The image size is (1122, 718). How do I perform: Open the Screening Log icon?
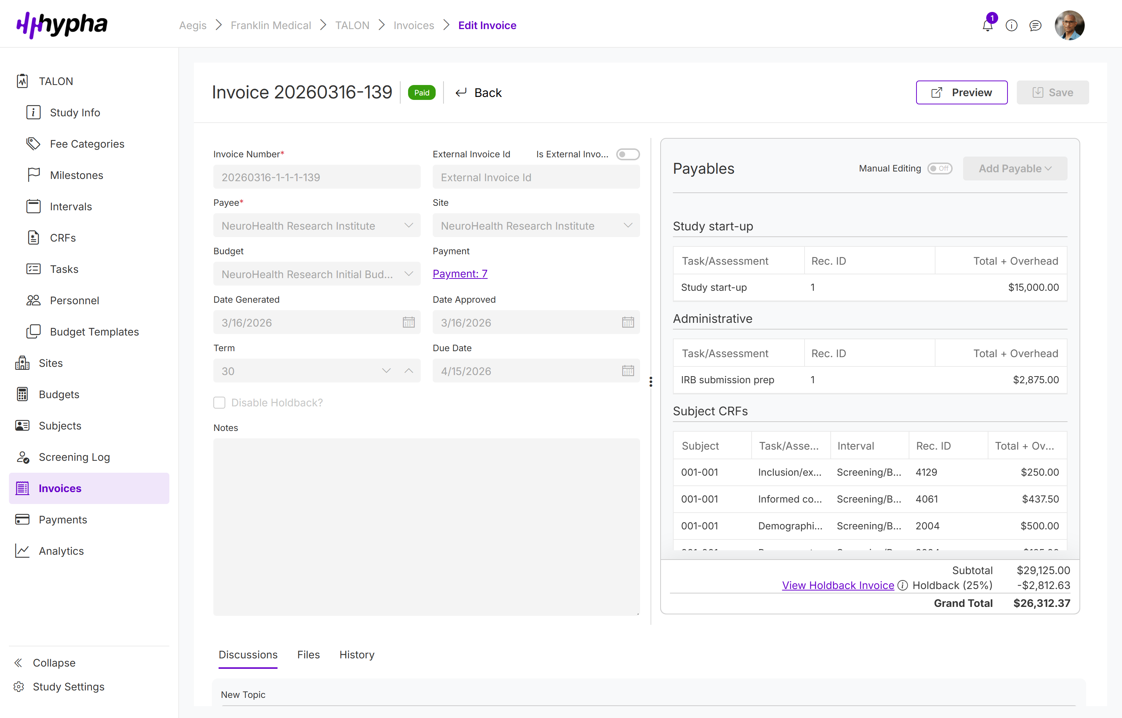click(x=23, y=457)
